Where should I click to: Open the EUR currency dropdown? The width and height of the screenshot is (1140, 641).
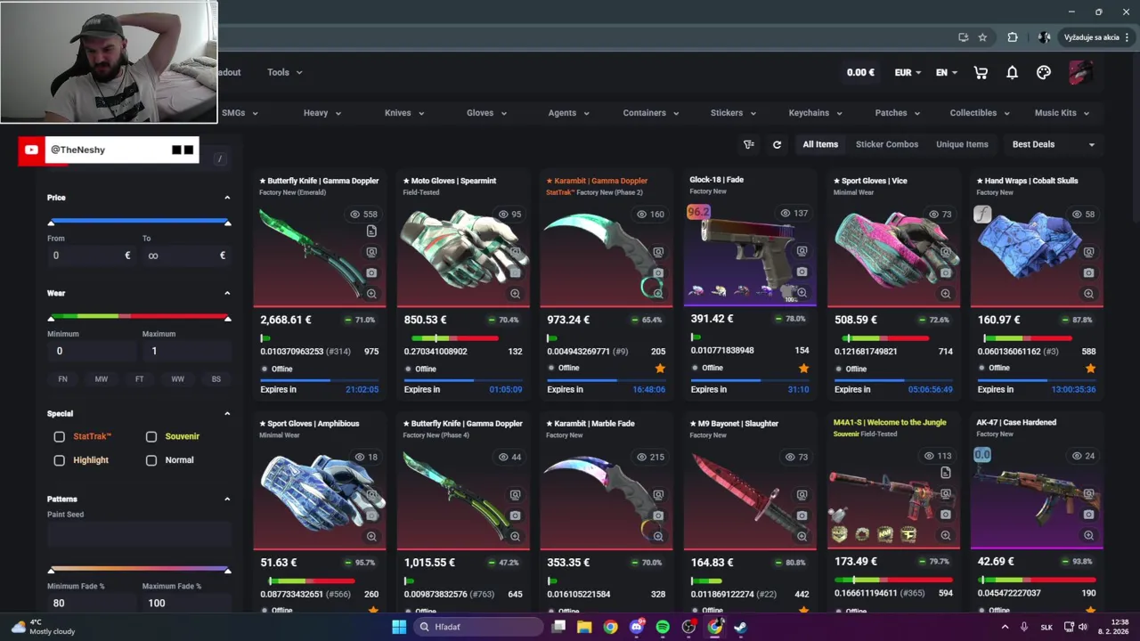(x=908, y=73)
